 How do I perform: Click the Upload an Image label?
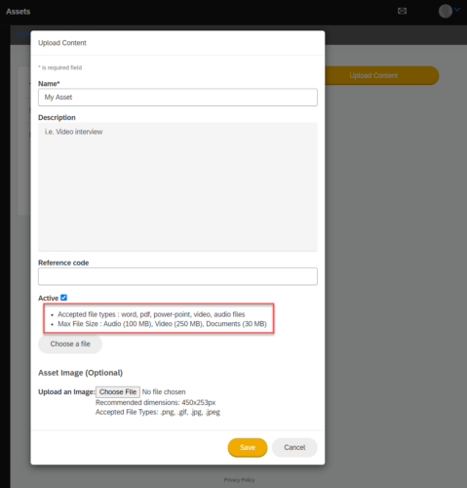pos(66,392)
